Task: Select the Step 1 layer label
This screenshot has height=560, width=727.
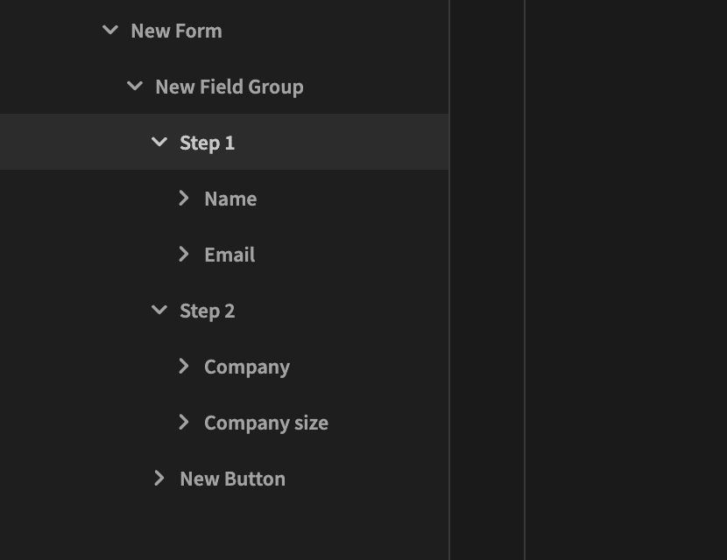Action: click(x=208, y=143)
